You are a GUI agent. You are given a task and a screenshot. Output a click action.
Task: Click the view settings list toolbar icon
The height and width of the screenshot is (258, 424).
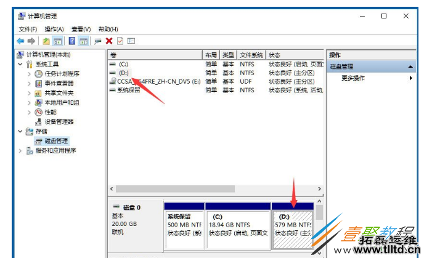click(131, 41)
